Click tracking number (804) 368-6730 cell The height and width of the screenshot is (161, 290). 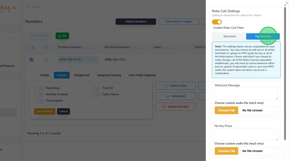(78, 60)
